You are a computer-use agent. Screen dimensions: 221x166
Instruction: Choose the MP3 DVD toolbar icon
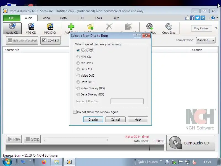click(x=50, y=28)
